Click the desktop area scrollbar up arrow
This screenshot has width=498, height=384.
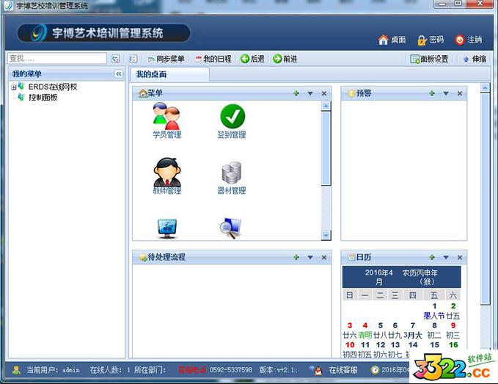[485, 87]
